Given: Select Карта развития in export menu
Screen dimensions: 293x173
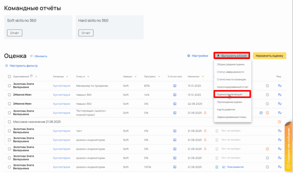Looking at the screenshot, I should coord(226,109).
